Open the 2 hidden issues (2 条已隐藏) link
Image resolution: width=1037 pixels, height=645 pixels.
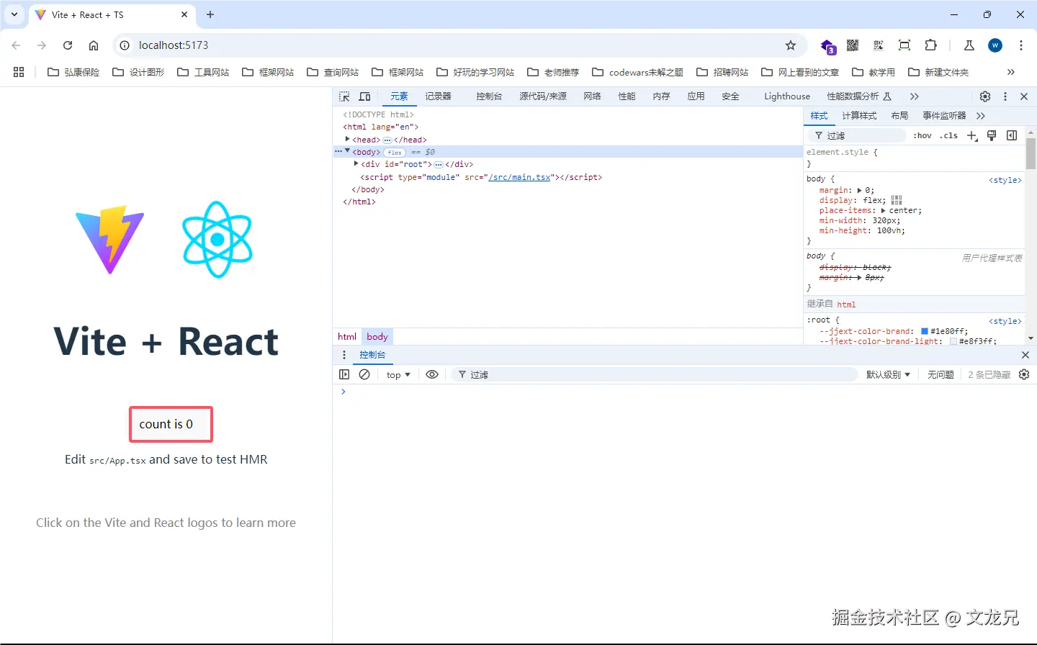[x=989, y=374]
